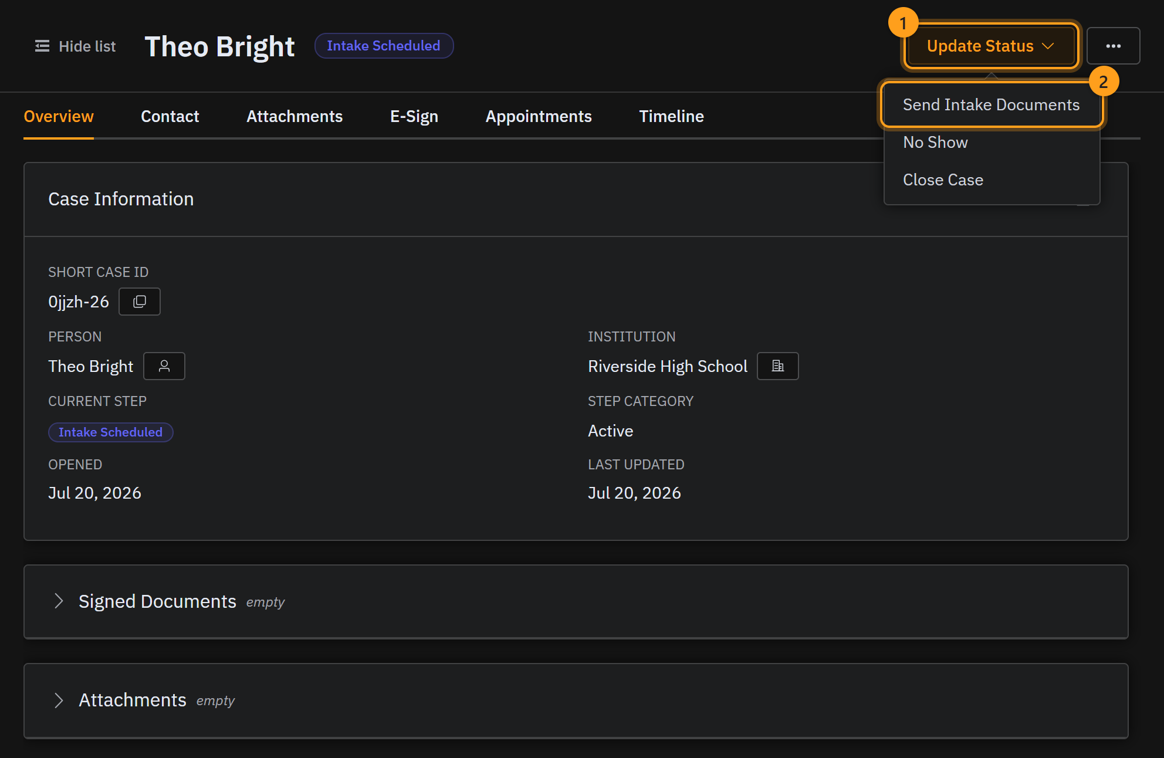Click the Signed Documents title
The height and width of the screenshot is (758, 1164).
pos(157,601)
